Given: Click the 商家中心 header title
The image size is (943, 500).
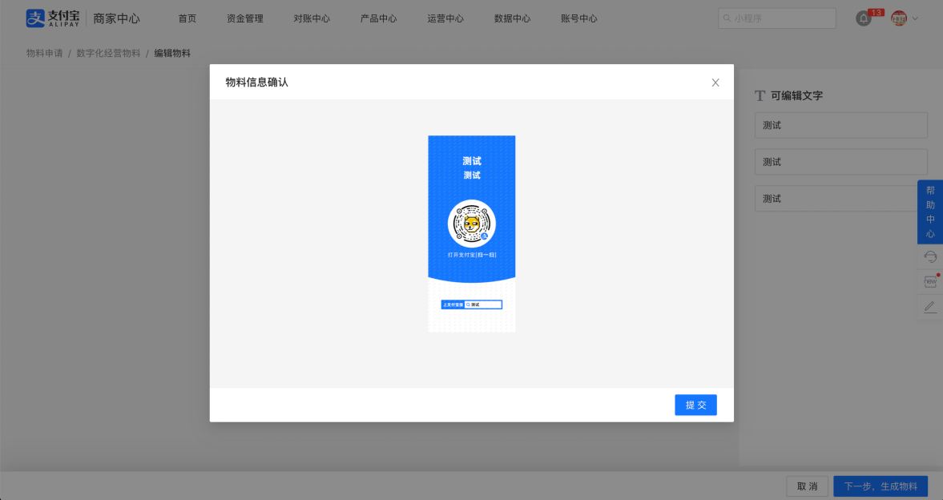Looking at the screenshot, I should [117, 18].
